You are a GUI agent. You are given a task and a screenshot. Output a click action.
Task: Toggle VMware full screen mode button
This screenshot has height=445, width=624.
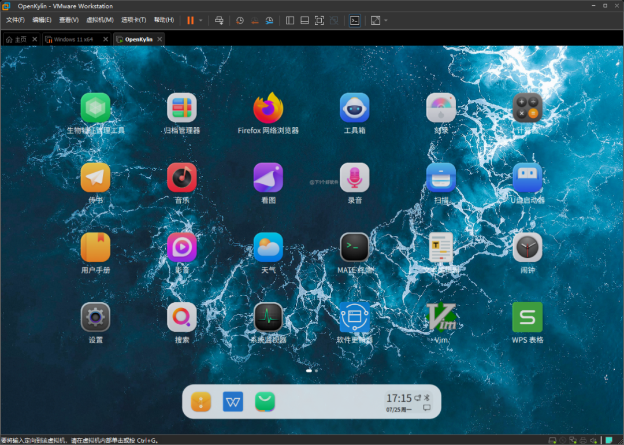(x=319, y=20)
